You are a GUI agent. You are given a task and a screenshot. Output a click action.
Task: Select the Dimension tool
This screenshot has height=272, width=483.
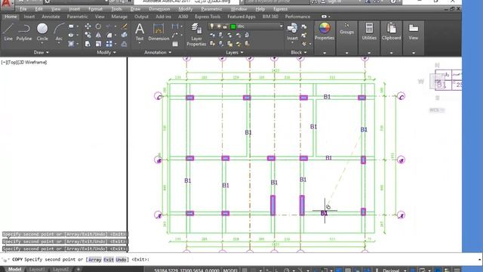(x=158, y=32)
